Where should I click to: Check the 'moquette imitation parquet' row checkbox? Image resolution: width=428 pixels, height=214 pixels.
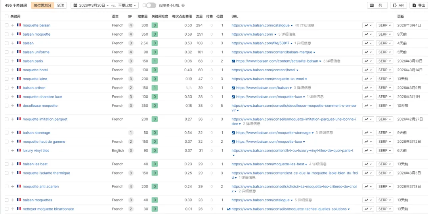click(x=7, y=119)
